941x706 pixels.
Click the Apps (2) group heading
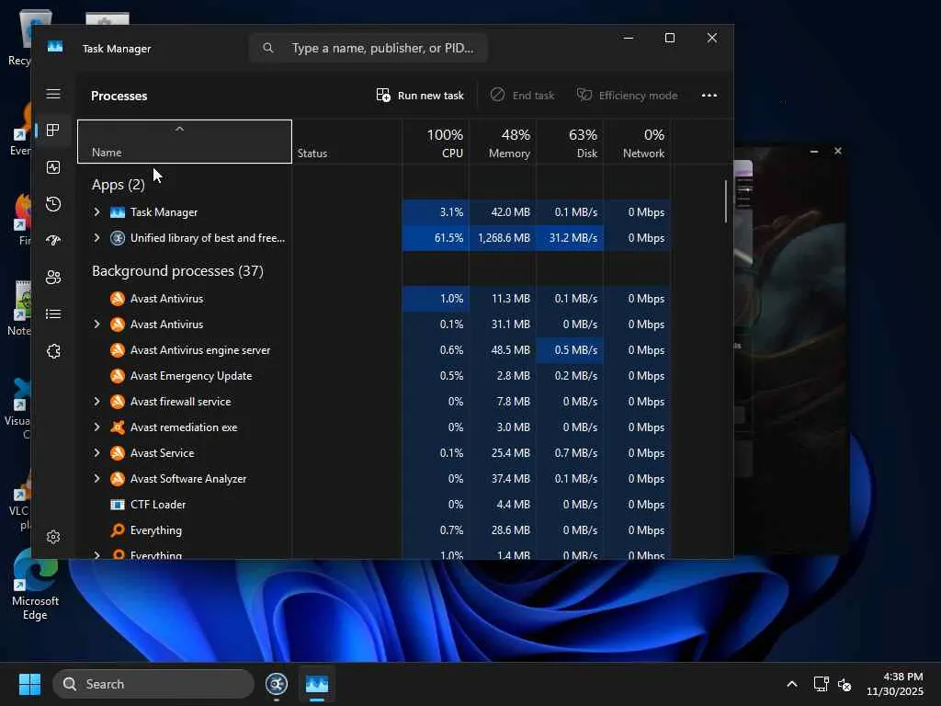pyautogui.click(x=119, y=184)
